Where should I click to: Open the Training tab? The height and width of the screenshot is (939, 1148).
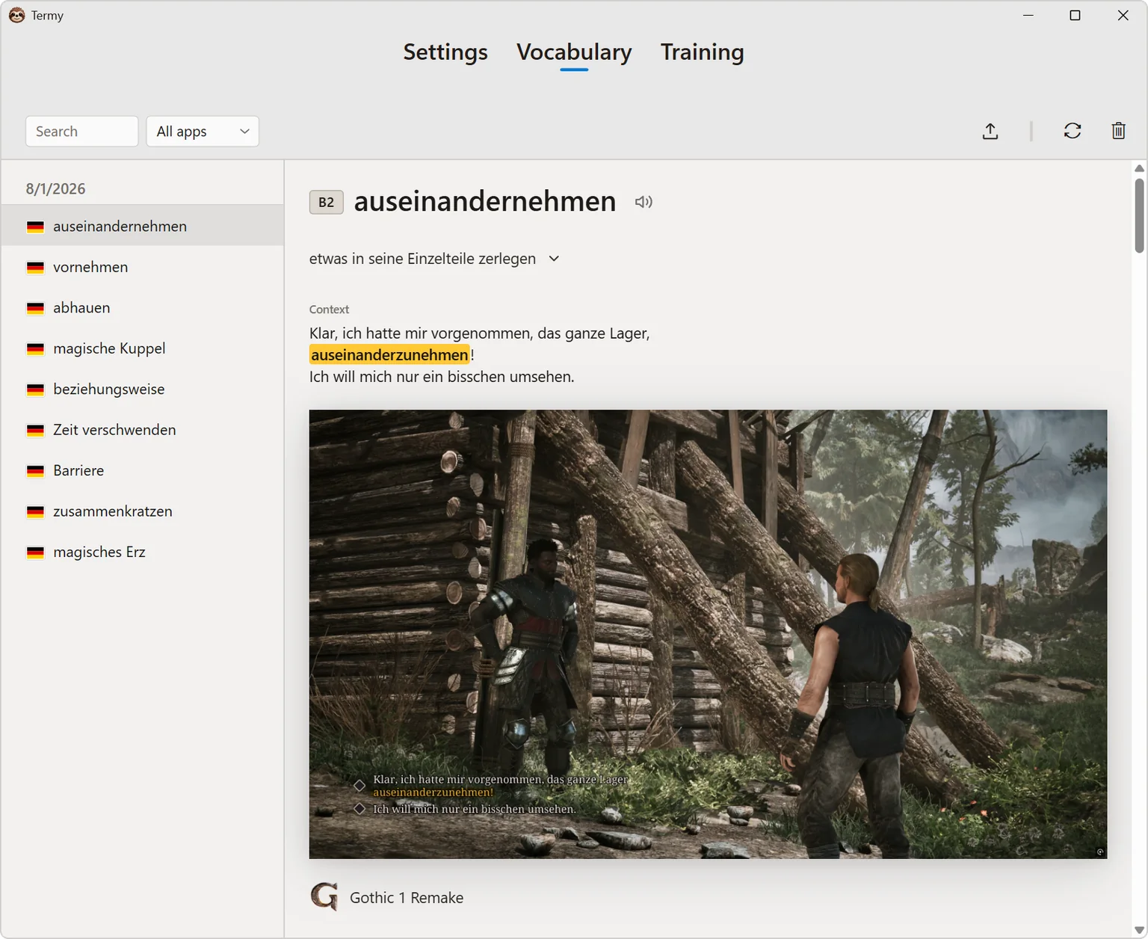[702, 52]
